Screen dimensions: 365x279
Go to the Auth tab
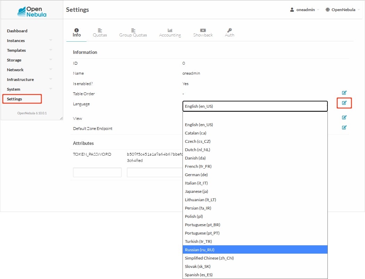pyautogui.click(x=229, y=33)
